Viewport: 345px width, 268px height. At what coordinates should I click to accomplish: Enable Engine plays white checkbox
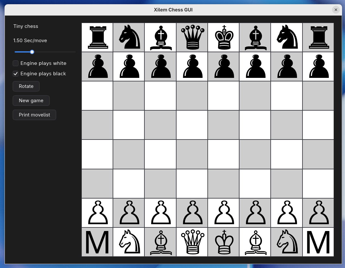pos(16,63)
